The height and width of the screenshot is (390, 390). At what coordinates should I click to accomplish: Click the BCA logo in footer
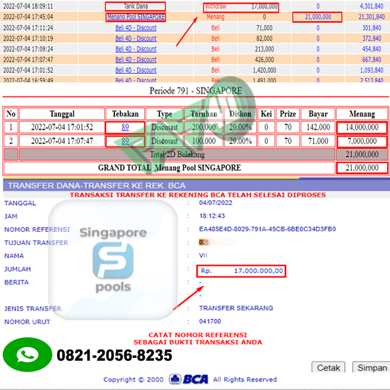coord(189,379)
